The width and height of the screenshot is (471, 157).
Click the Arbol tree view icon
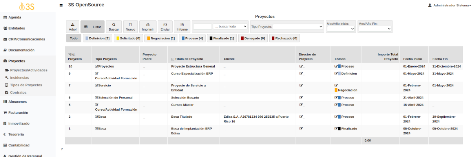[x=73, y=24]
